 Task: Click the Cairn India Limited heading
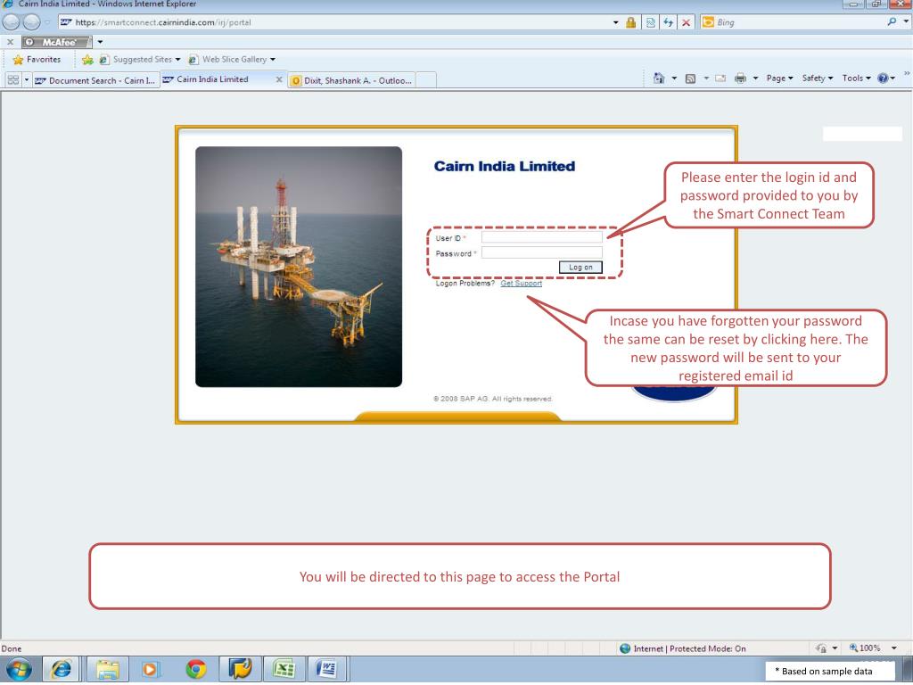pos(505,167)
